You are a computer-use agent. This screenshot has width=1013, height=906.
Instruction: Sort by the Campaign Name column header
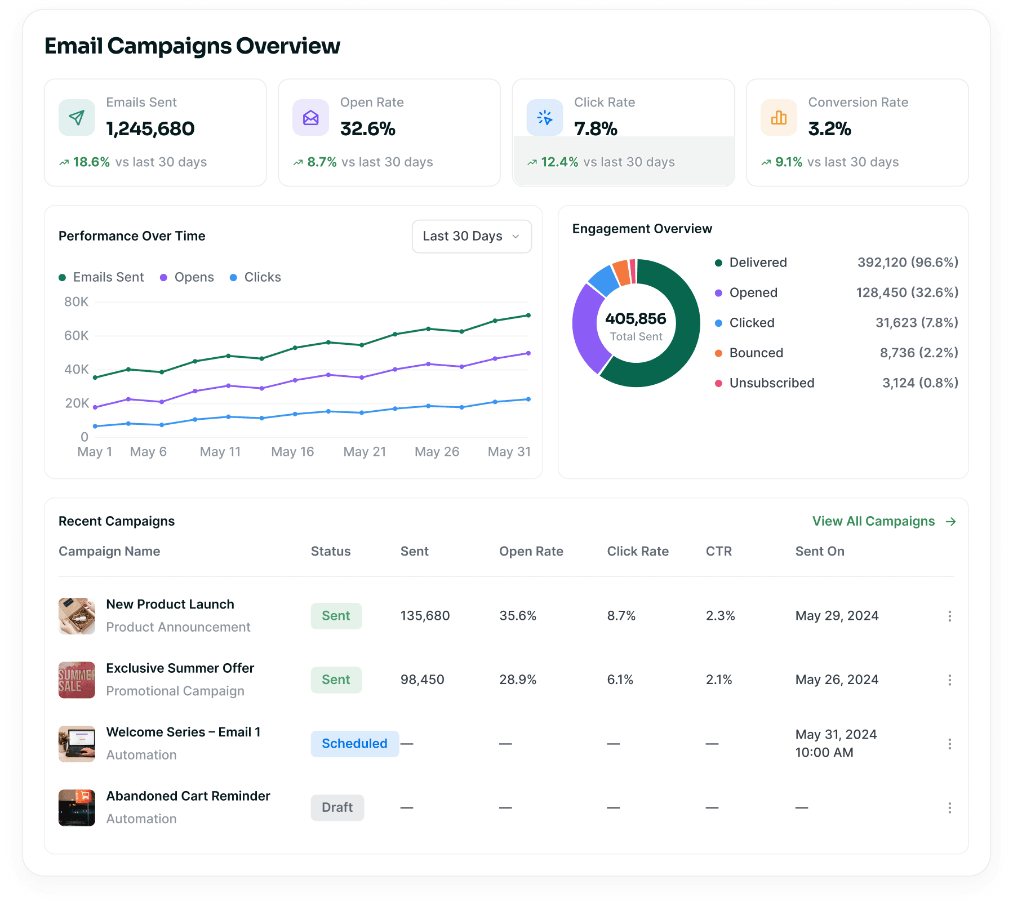pyautogui.click(x=109, y=552)
